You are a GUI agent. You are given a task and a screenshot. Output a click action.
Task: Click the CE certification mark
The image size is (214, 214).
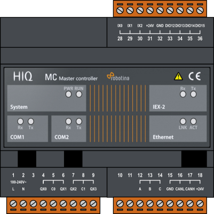point(195,76)
